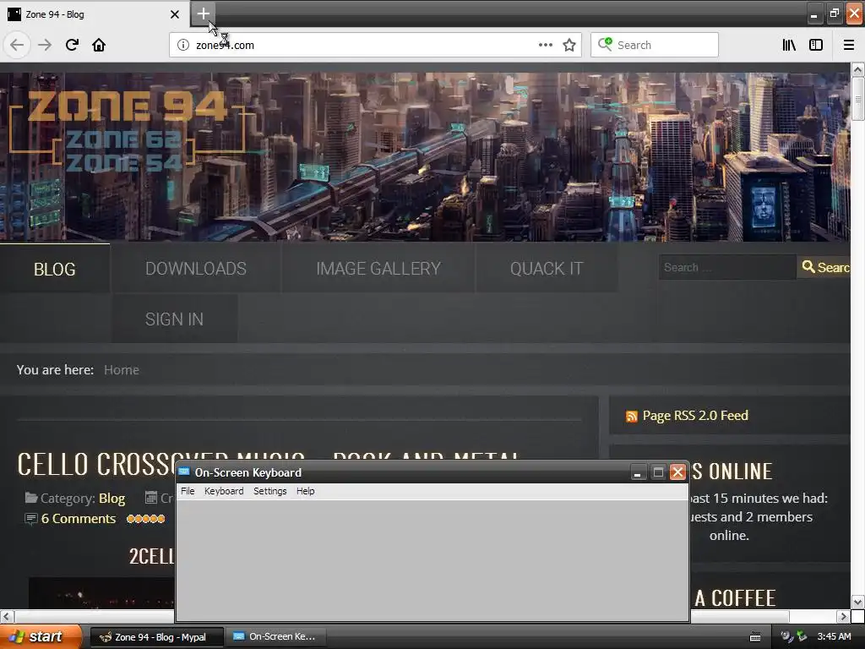Open the 6 Comments link
Screen dimensions: 865x649
79,519
